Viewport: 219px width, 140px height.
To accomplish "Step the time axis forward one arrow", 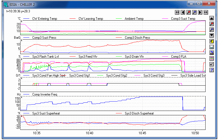I will 200,12.
